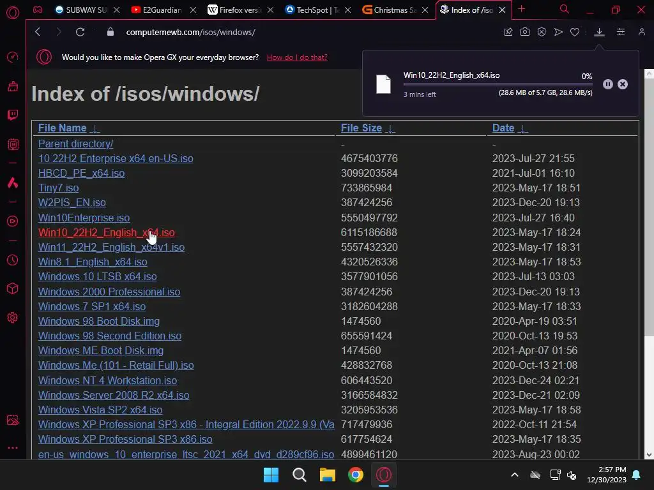Download Windows 2000 Professional.iso

[109, 292]
